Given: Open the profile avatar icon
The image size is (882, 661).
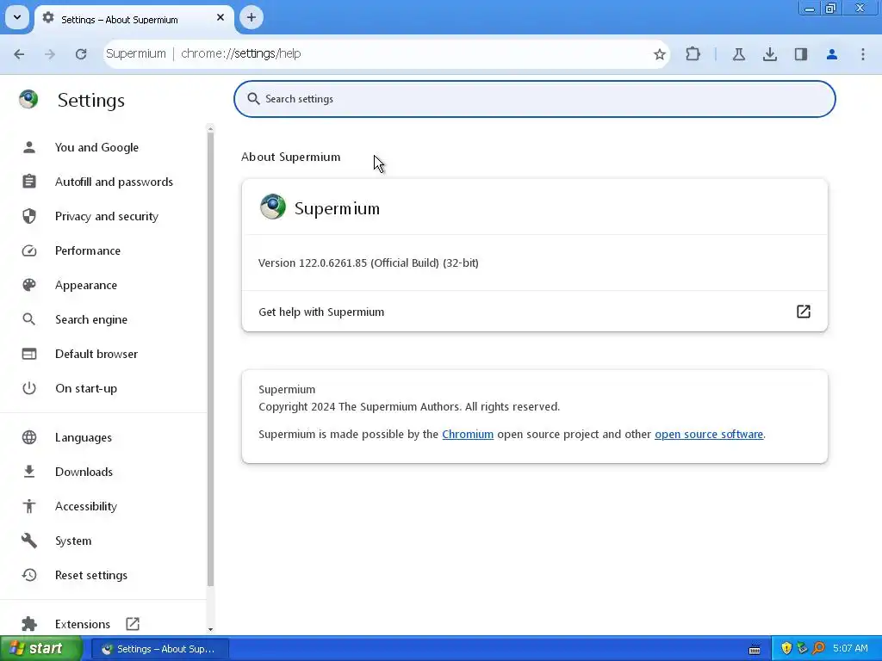Looking at the screenshot, I should (832, 54).
